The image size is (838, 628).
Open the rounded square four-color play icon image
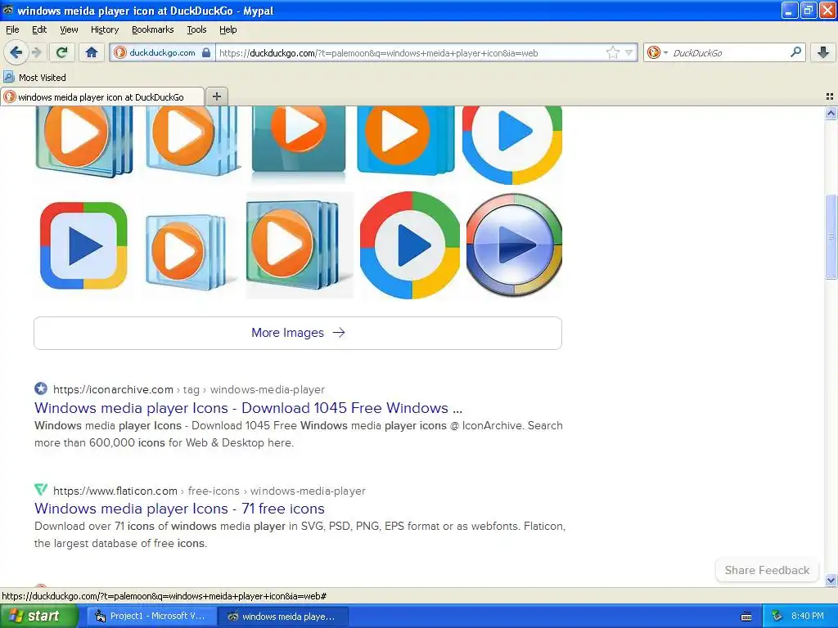coord(84,245)
